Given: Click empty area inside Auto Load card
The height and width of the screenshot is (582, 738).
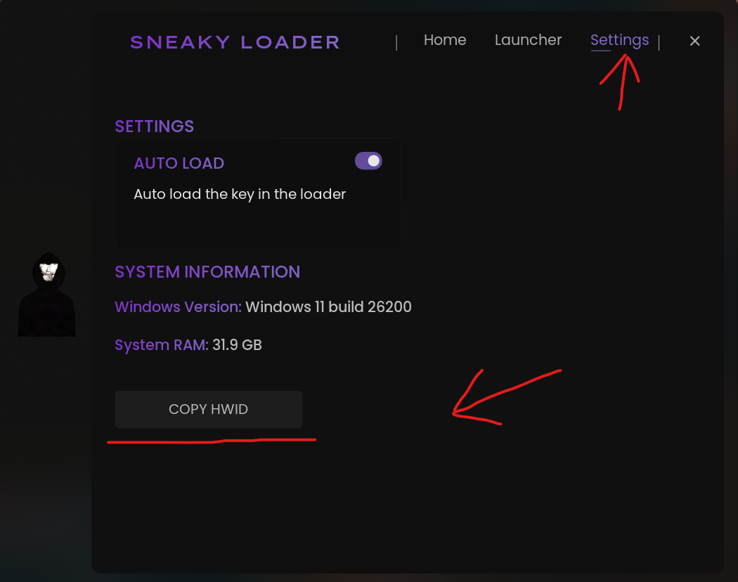Looking at the screenshot, I should [x=257, y=226].
